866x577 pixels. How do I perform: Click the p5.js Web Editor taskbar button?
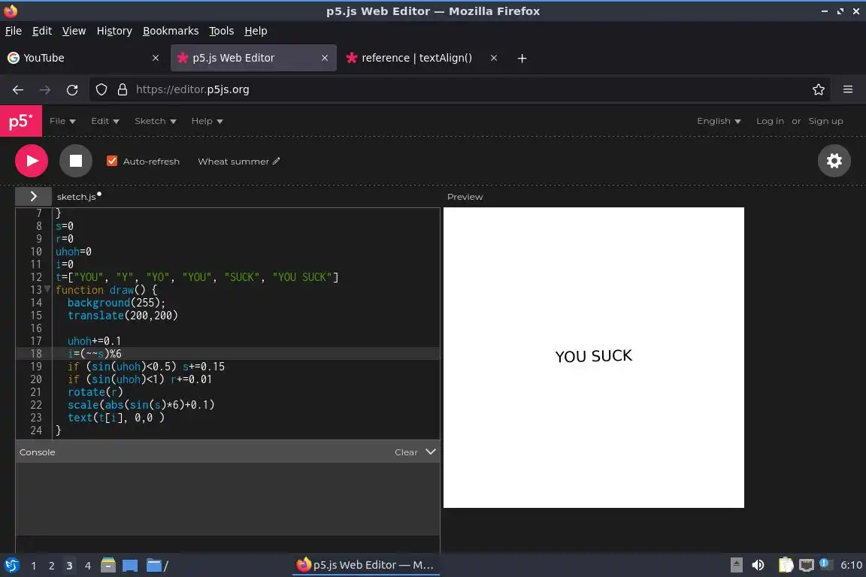click(x=365, y=565)
